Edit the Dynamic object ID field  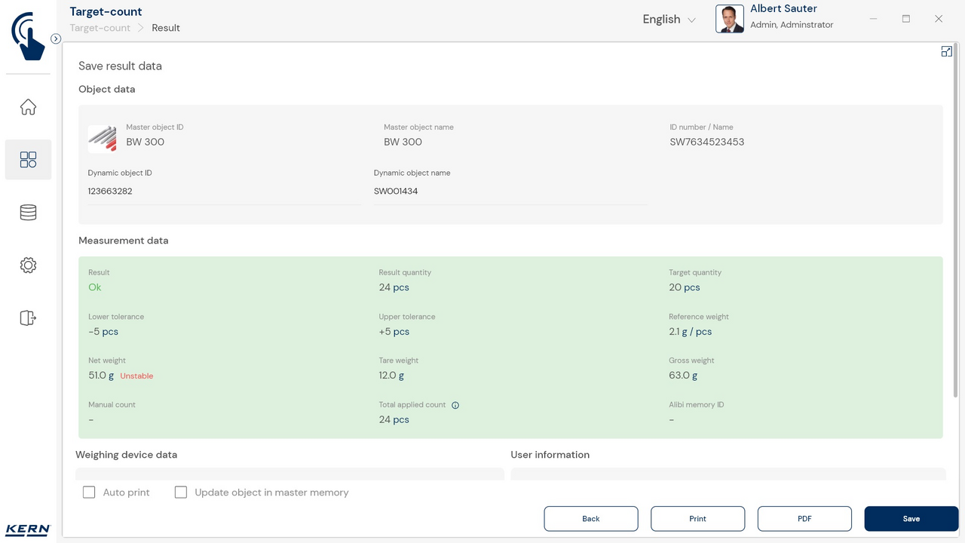(x=224, y=192)
